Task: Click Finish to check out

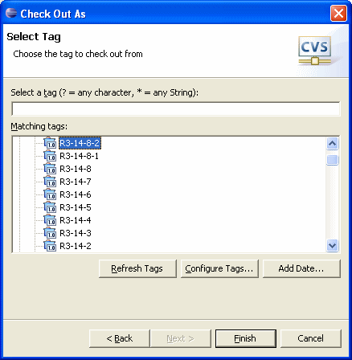Action: pos(246,338)
